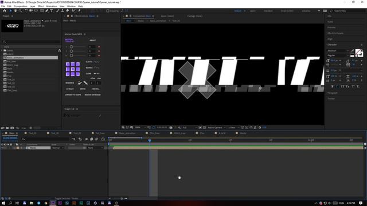This screenshot has width=367, height=206.
Task: Open File Explorer from taskbar
Action: (32, 203)
